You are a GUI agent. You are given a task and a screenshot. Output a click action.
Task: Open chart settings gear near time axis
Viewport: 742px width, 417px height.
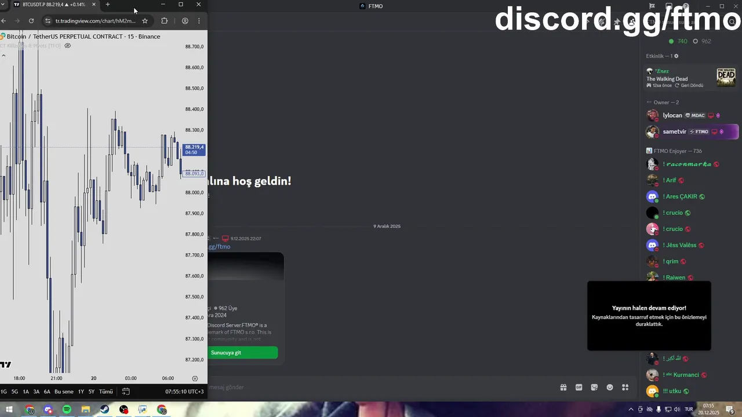click(x=195, y=379)
